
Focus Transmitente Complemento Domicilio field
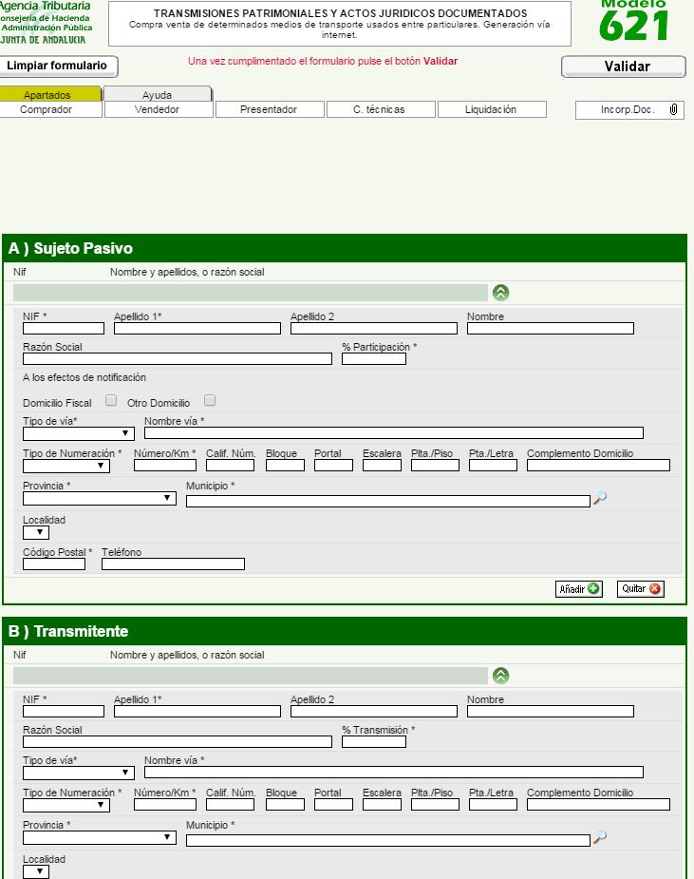(598, 805)
